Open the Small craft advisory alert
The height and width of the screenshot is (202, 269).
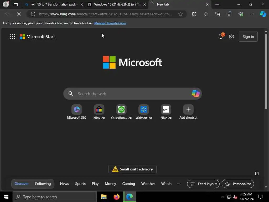tap(132, 169)
